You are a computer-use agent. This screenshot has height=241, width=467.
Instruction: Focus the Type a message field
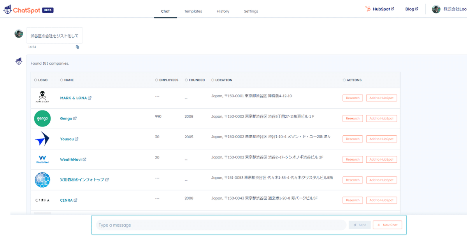(221, 225)
